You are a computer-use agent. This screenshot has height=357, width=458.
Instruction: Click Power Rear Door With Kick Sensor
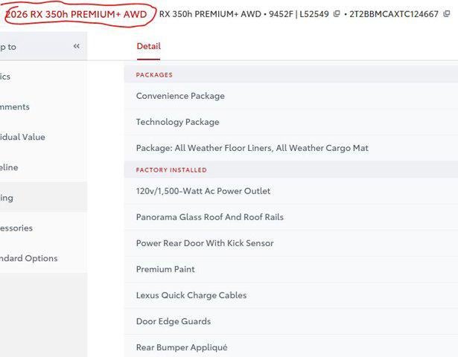pos(204,243)
